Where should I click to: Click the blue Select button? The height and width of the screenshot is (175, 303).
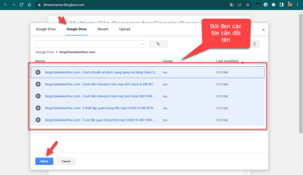click(x=44, y=161)
